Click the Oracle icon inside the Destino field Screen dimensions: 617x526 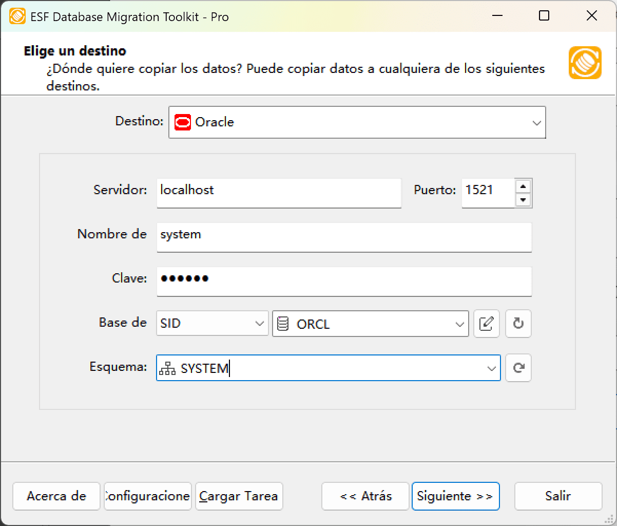[182, 122]
